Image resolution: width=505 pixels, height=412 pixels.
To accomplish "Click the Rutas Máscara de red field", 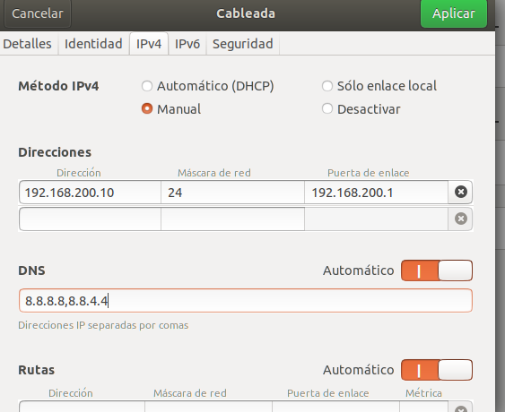I will pos(208,407).
